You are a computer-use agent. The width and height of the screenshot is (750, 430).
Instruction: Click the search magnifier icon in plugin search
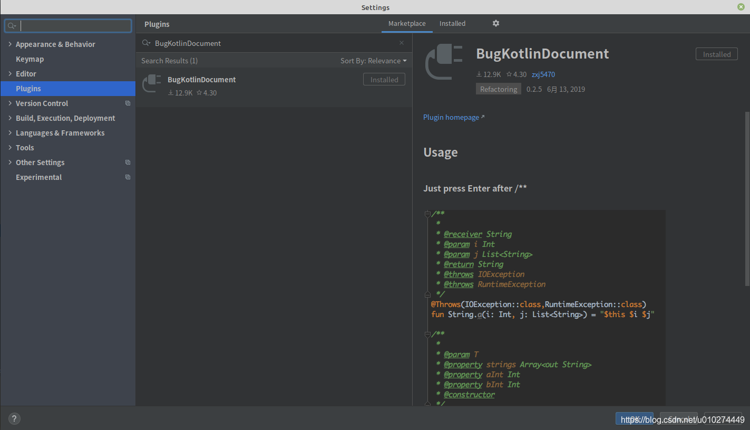pyautogui.click(x=147, y=43)
